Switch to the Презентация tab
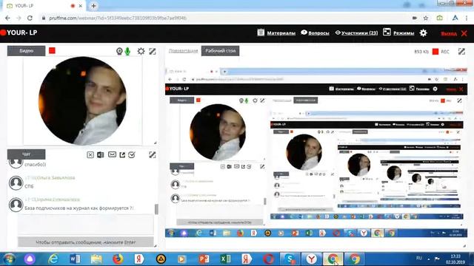474x266 pixels. click(x=183, y=51)
